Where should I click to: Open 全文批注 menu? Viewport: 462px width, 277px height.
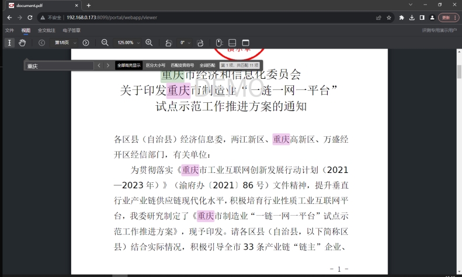tap(46, 30)
